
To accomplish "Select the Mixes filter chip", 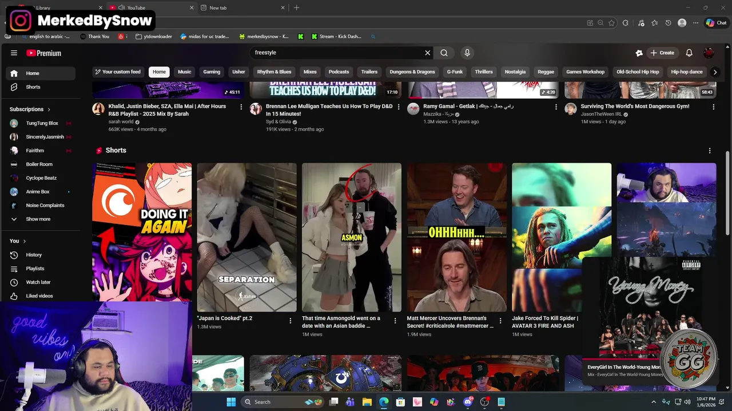I will 310,72.
